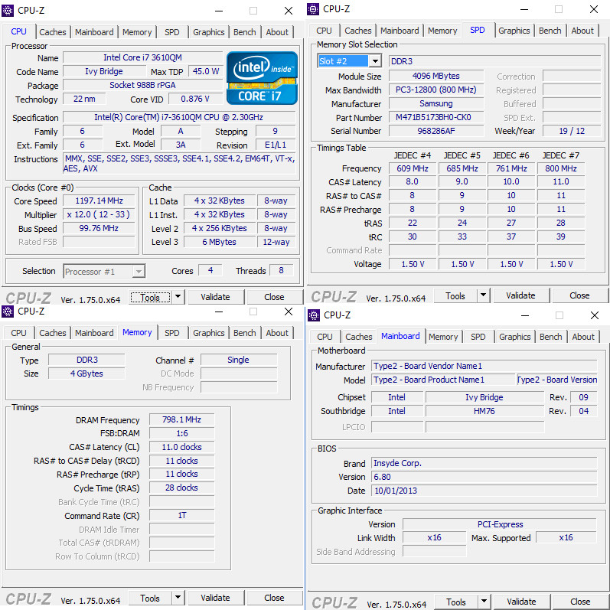This screenshot has height=610, width=610.
Task: Click Tools button in Memory window
Action: pyautogui.click(x=150, y=598)
